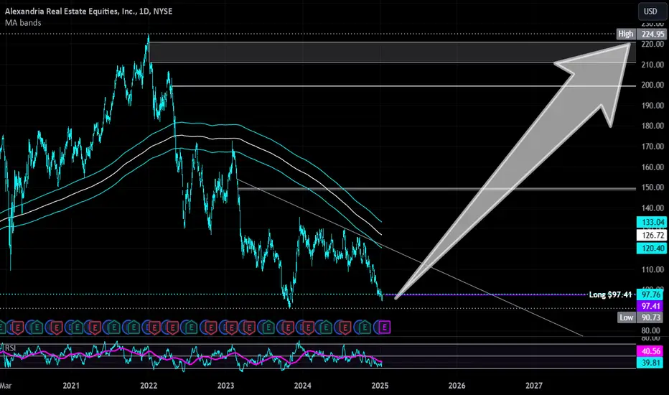The width and height of the screenshot is (669, 395).
Task: Click the 2023 label on time axis
Action: (225, 386)
